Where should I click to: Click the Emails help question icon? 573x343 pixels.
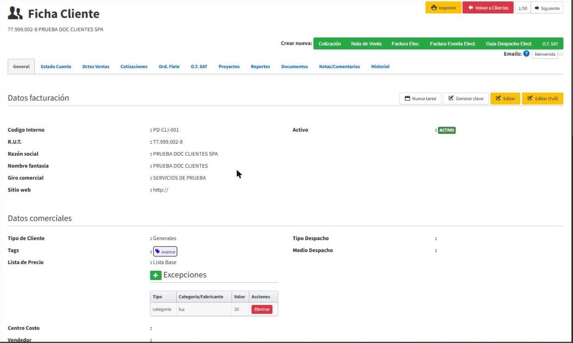[526, 54]
